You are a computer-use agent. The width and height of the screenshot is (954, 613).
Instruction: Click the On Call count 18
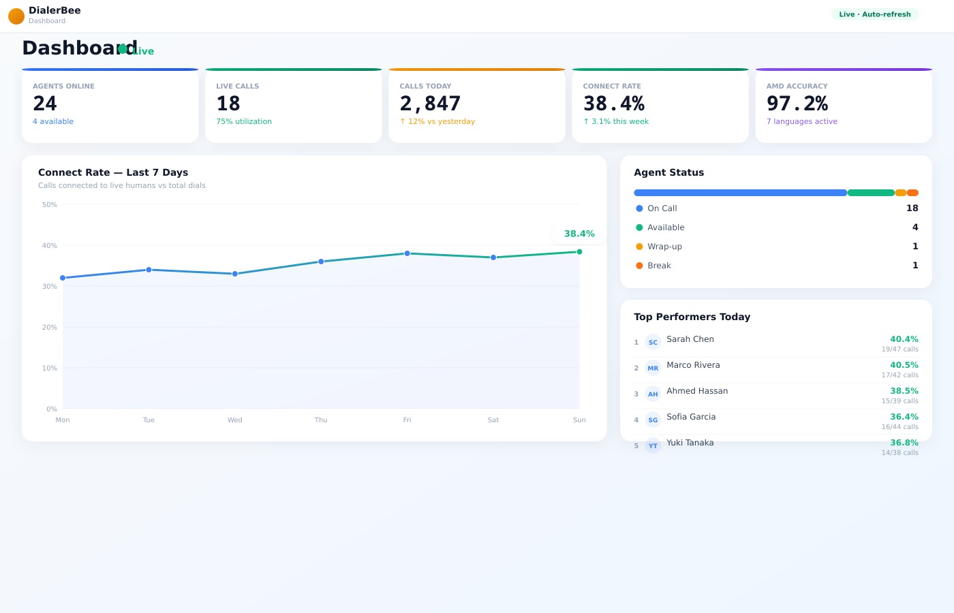click(x=912, y=208)
